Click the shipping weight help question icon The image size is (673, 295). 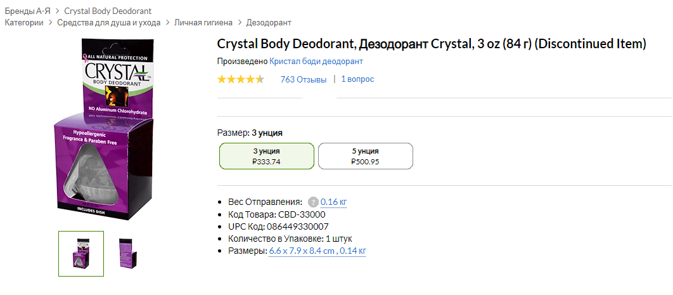[x=313, y=202]
